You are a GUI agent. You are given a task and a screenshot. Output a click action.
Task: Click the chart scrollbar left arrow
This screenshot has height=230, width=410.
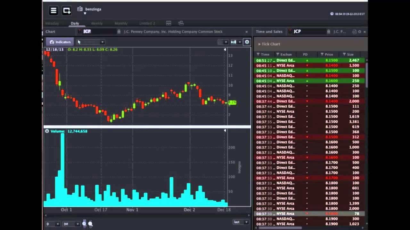point(45,216)
